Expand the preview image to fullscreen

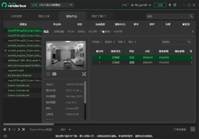pos(84,74)
